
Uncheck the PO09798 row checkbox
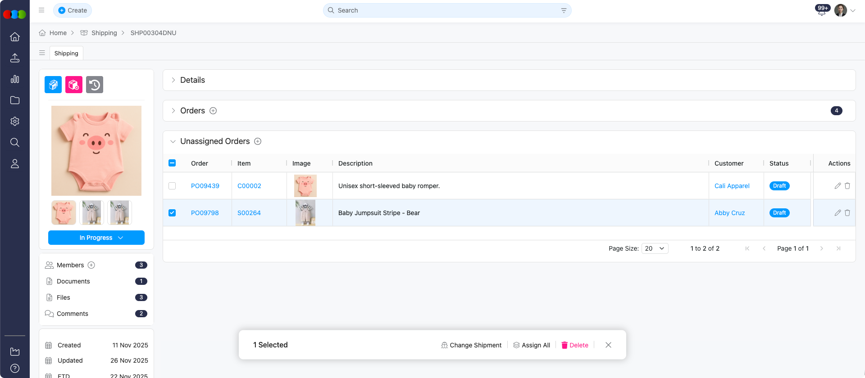tap(172, 213)
